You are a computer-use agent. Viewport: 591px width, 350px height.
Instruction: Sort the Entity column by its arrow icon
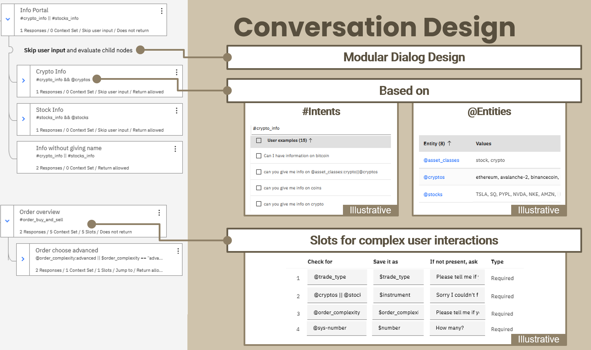coord(450,143)
